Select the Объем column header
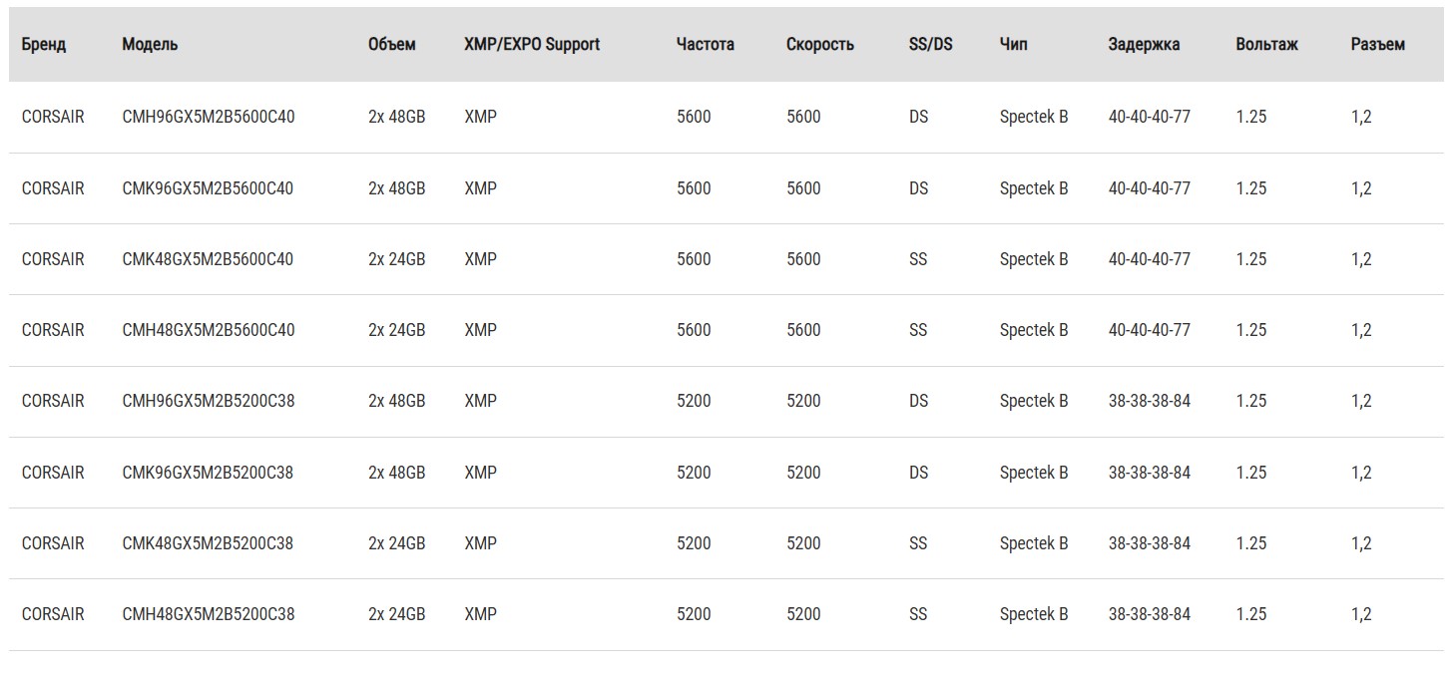Screen dimensions: 1454x673 [x=391, y=45]
